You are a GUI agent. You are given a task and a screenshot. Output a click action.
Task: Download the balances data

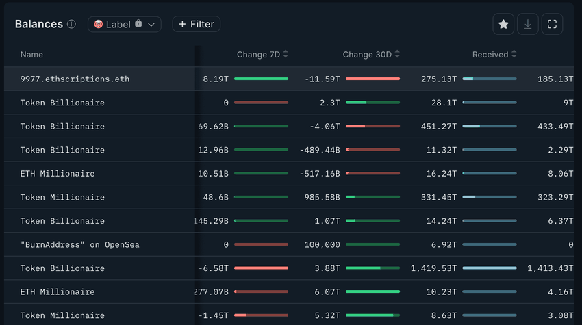click(528, 24)
